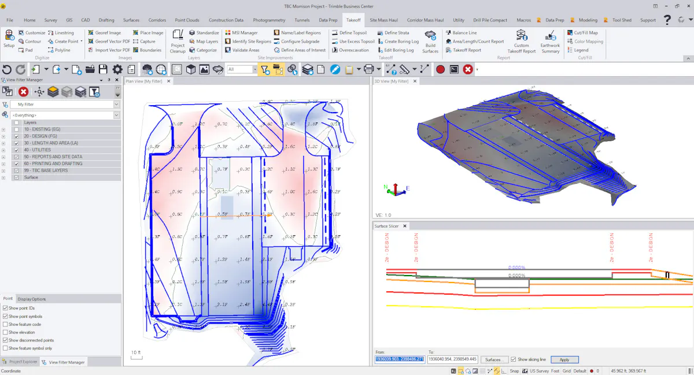Open the Cut/Fill Map tool
Screen dimensions: 694x375
click(x=582, y=33)
